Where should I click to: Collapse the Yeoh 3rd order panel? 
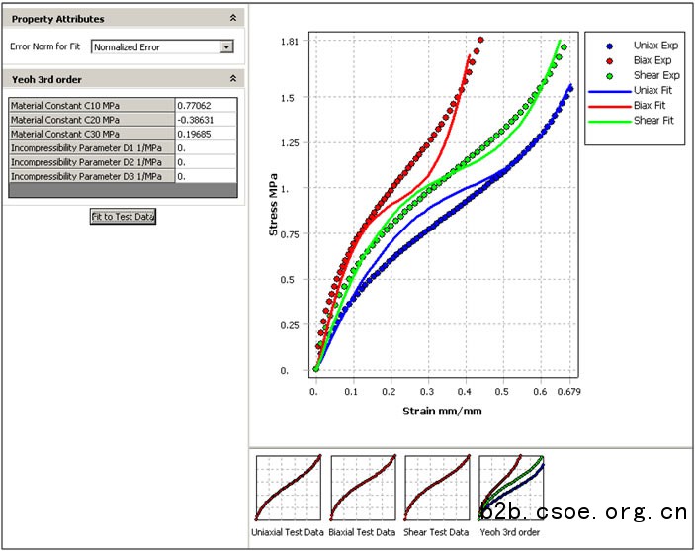click(232, 79)
